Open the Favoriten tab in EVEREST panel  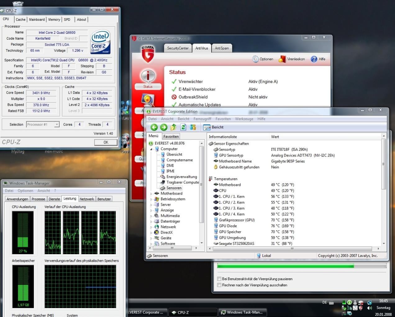pos(171,136)
